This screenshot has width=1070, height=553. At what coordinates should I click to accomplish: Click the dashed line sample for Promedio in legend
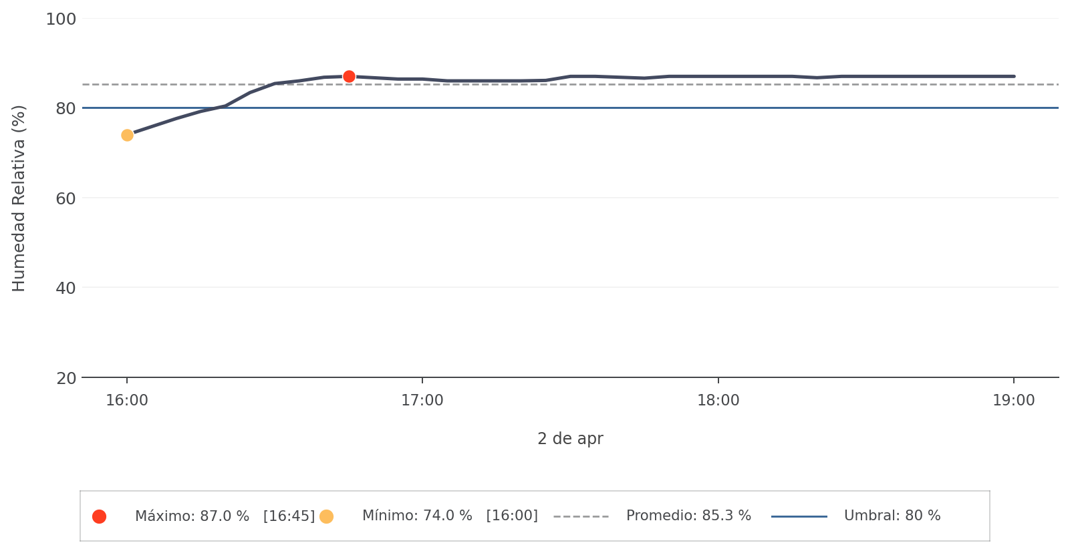coord(581,516)
